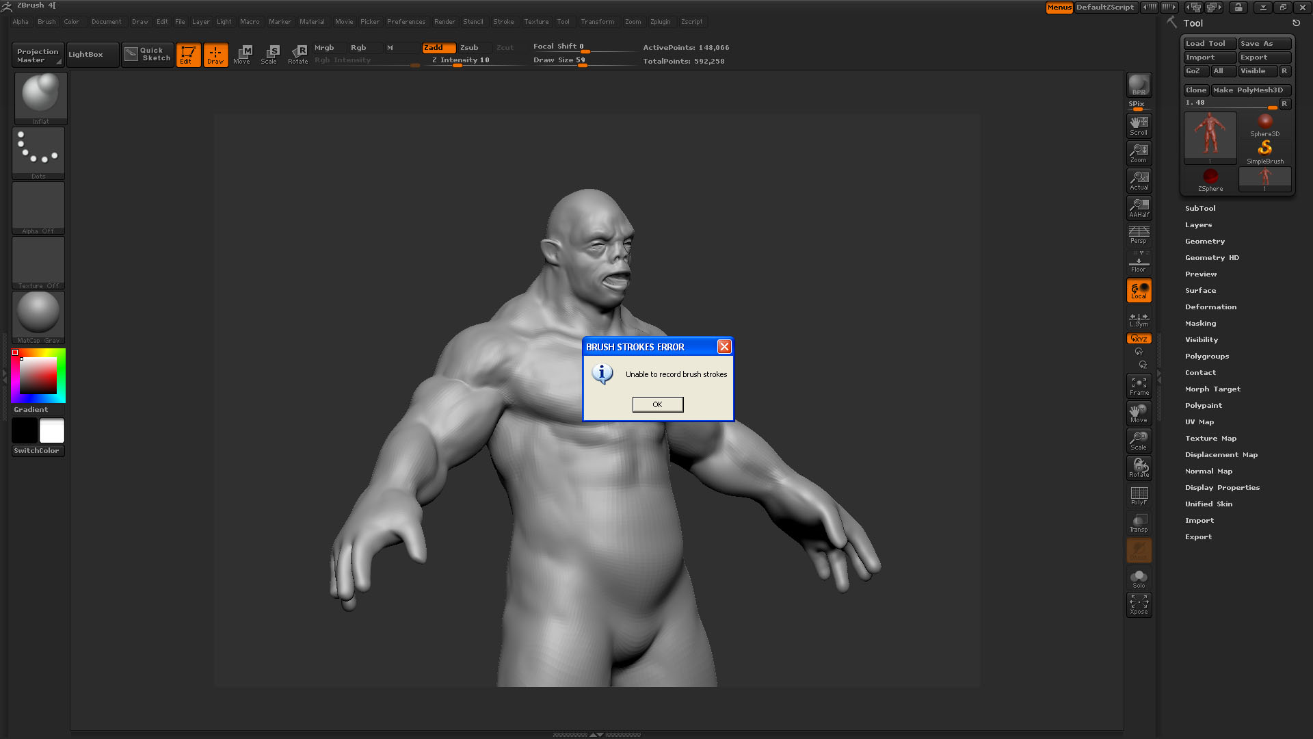Screen dimensions: 1313x739
Task: Select the Scroll canvas icon
Action: (1139, 125)
